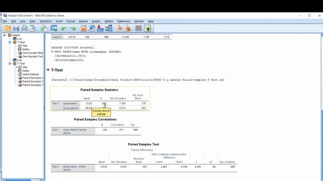Open the Window menu
Viewport: 323px width, 181px height.
[139, 21]
